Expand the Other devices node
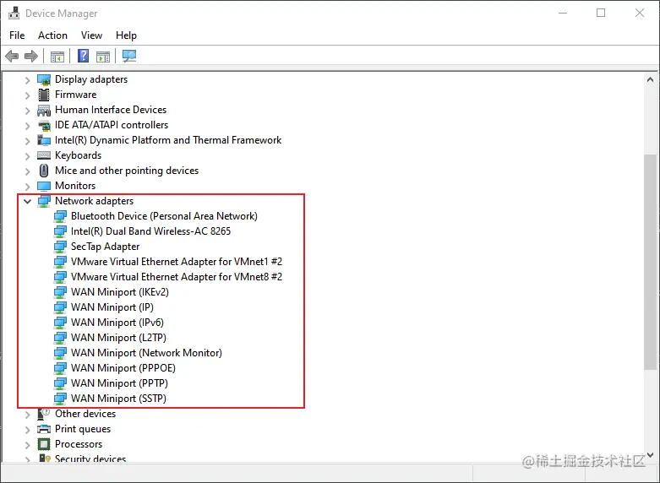The image size is (660, 483). [x=27, y=415]
